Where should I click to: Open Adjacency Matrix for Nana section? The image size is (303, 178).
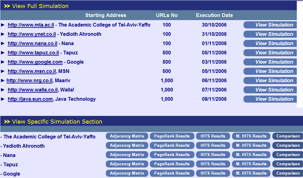[x=127, y=155]
